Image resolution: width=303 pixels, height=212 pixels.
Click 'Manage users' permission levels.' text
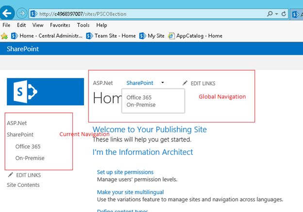[137, 180]
